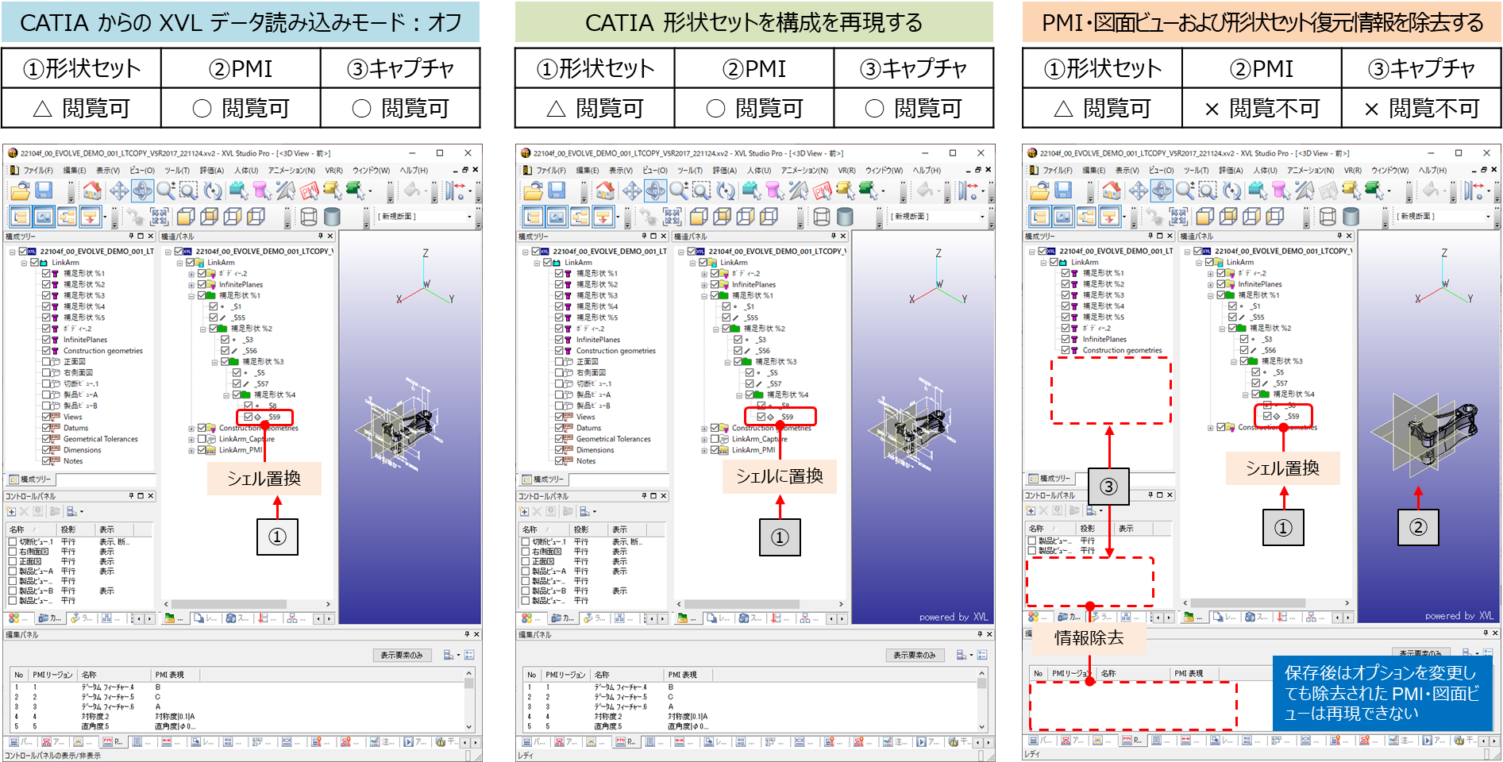Screen dimensions: 1503x762
Task: Toggle structure tree panel icon in left window
Action: [x=21, y=217]
